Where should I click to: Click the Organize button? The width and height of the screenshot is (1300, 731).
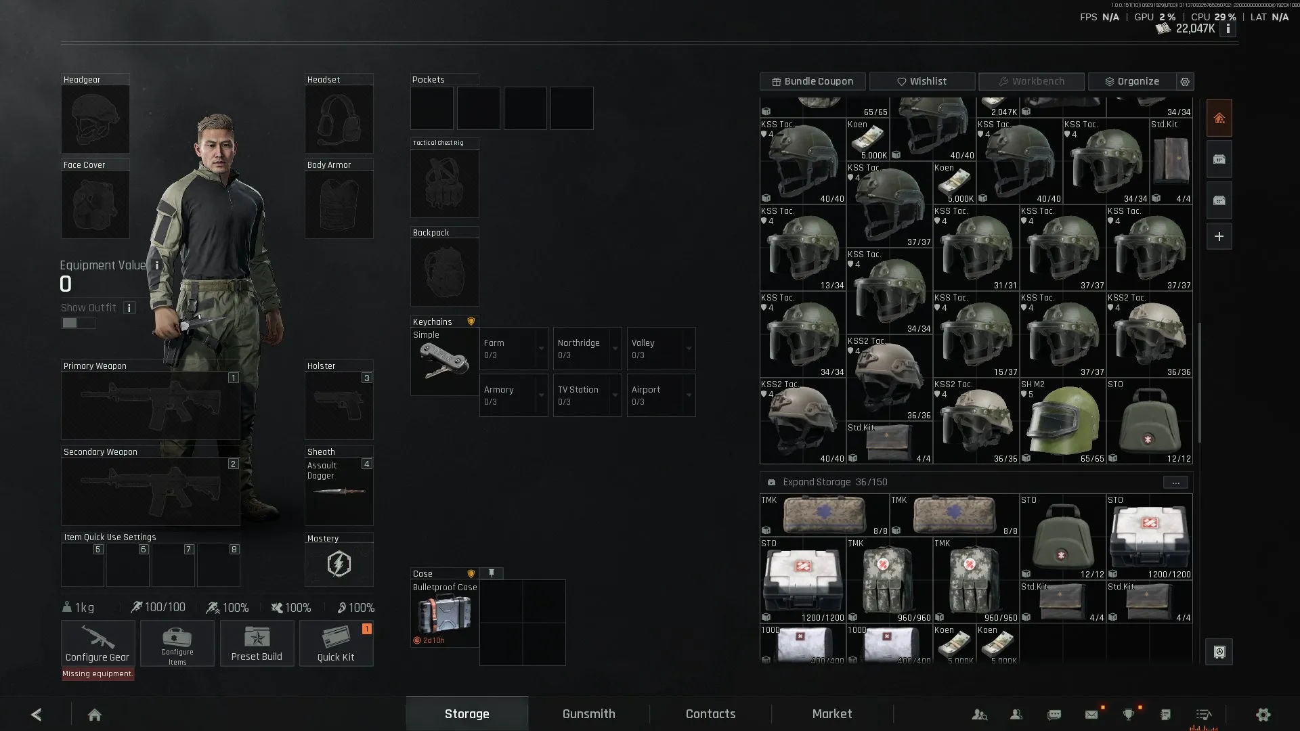click(1132, 81)
